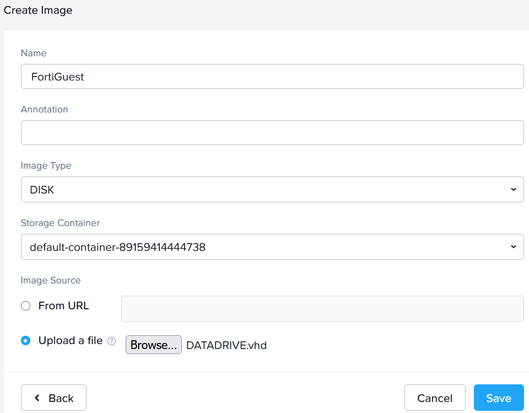Click the back chevron inside the Back button

37,398
